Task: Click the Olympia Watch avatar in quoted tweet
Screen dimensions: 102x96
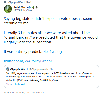Action: [8, 69]
